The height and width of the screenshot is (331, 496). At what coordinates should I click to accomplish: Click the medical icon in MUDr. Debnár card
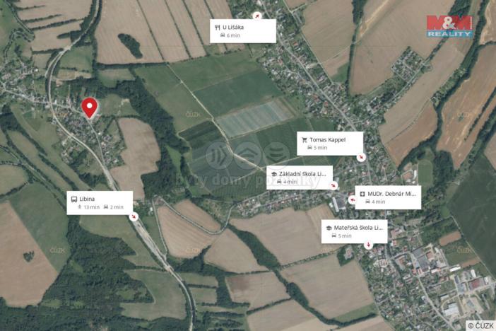[x=362, y=194]
